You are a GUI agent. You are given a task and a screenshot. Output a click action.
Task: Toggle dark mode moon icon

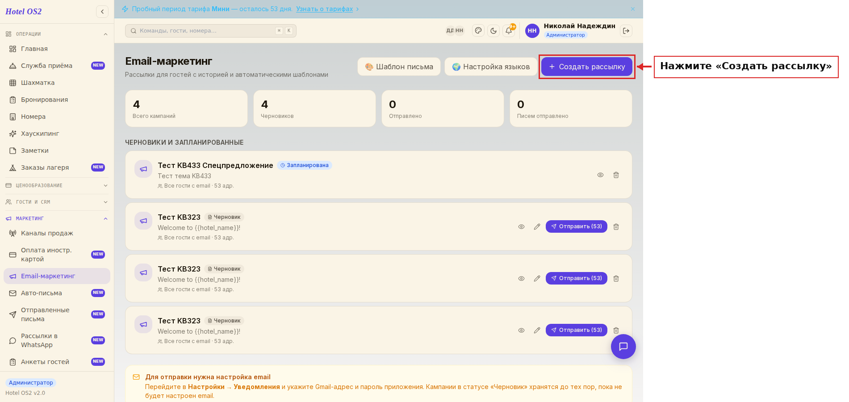494,31
